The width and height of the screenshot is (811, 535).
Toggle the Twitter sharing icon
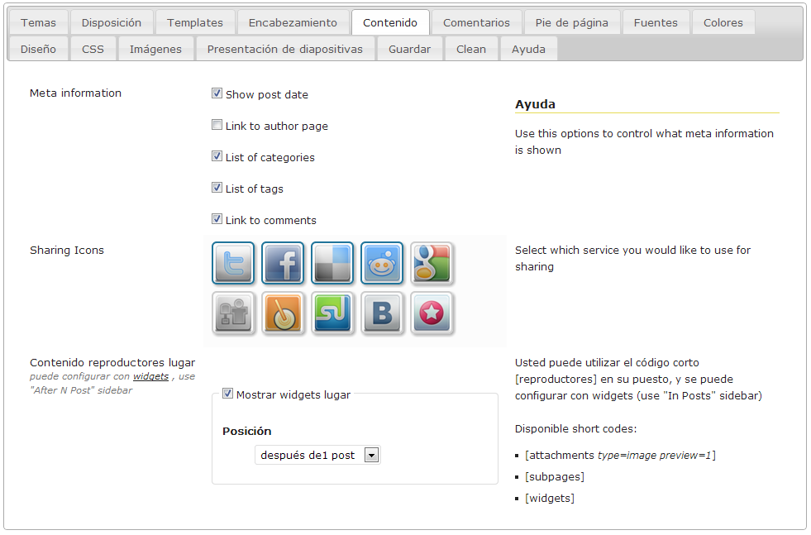click(x=233, y=263)
